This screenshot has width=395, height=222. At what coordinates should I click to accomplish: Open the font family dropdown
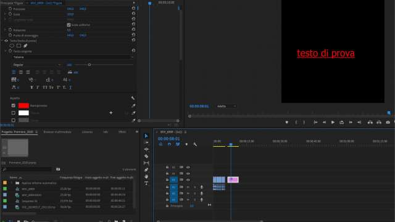(x=73, y=57)
